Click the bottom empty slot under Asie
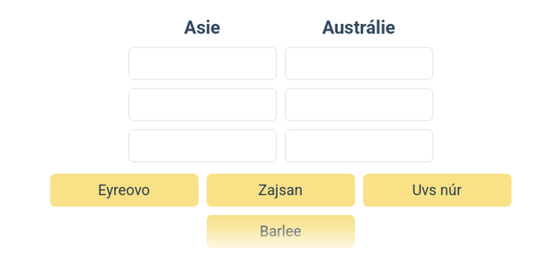Viewport: 560px width, 280px height. tap(202, 146)
